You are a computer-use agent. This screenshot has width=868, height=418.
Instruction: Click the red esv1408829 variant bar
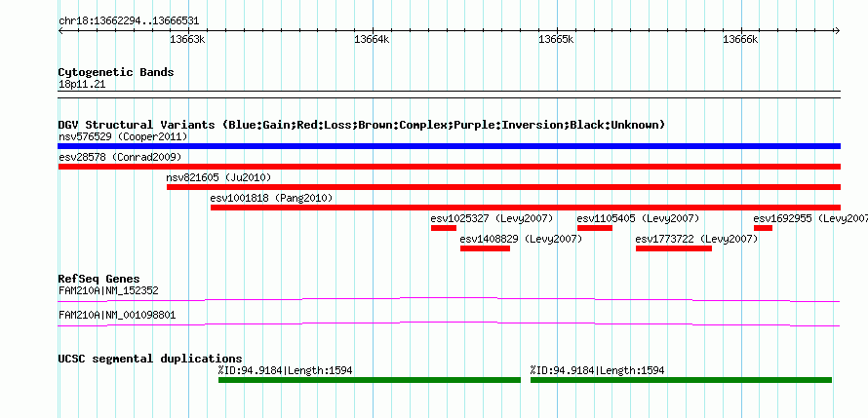click(x=485, y=248)
